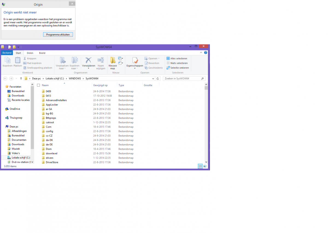Switch to large thumbnails view icon

click(x=205, y=166)
